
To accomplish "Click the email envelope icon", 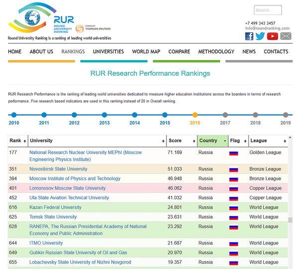I will pos(286,36).
